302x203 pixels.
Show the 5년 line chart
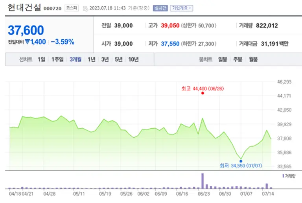click(118, 59)
